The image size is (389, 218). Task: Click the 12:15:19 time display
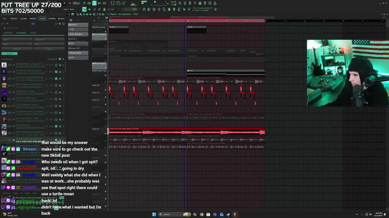pyautogui.click(x=118, y=3)
